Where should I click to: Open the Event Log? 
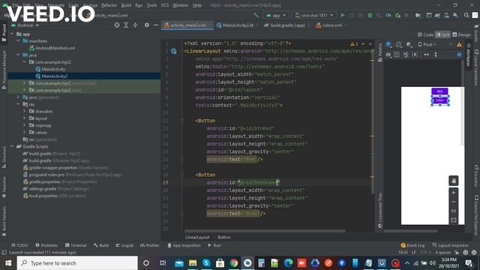pyautogui.click(x=412, y=245)
